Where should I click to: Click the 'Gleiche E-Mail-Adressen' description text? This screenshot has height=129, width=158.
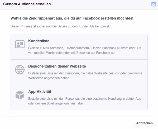point(85,50)
